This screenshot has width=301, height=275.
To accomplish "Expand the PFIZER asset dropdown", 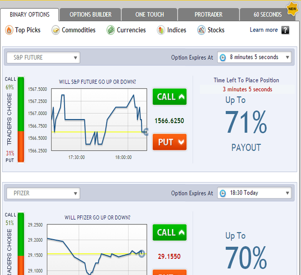I will tap(43, 193).
